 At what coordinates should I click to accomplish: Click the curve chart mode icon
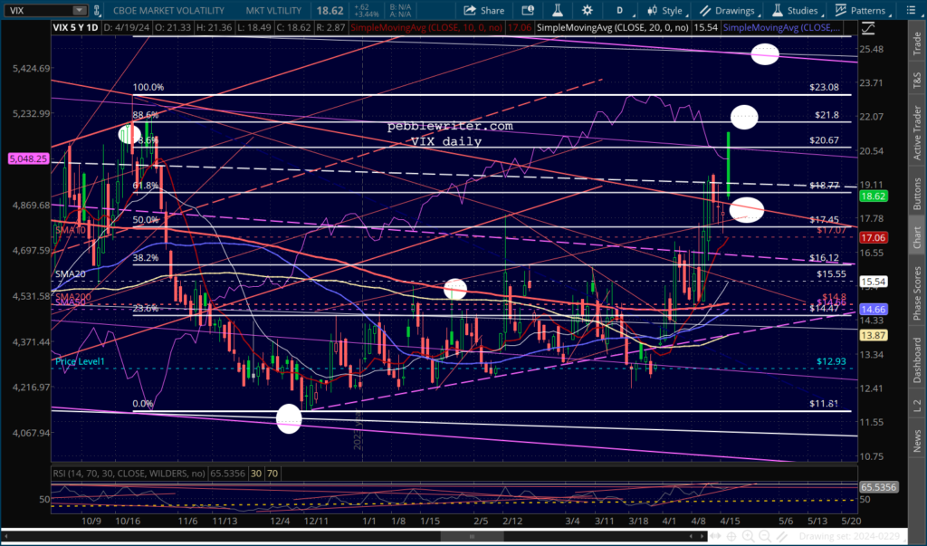pos(867,28)
